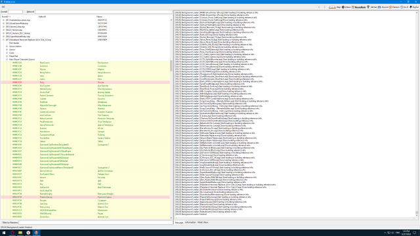The height and width of the screenshot is (236, 420).
Task: Click the Filter by filename field
Action: [x=95, y=222]
